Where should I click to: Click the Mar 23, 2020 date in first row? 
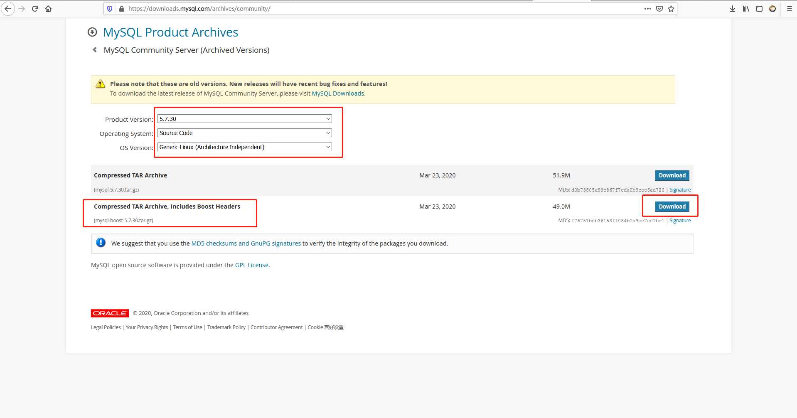tap(438, 175)
